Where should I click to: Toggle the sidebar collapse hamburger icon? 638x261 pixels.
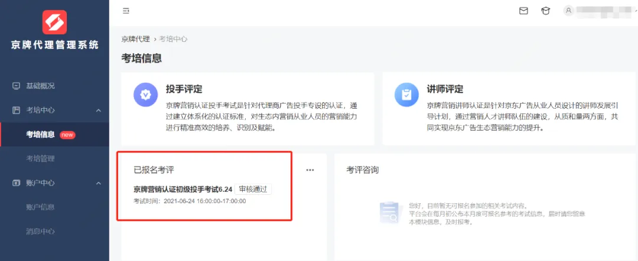[126, 11]
